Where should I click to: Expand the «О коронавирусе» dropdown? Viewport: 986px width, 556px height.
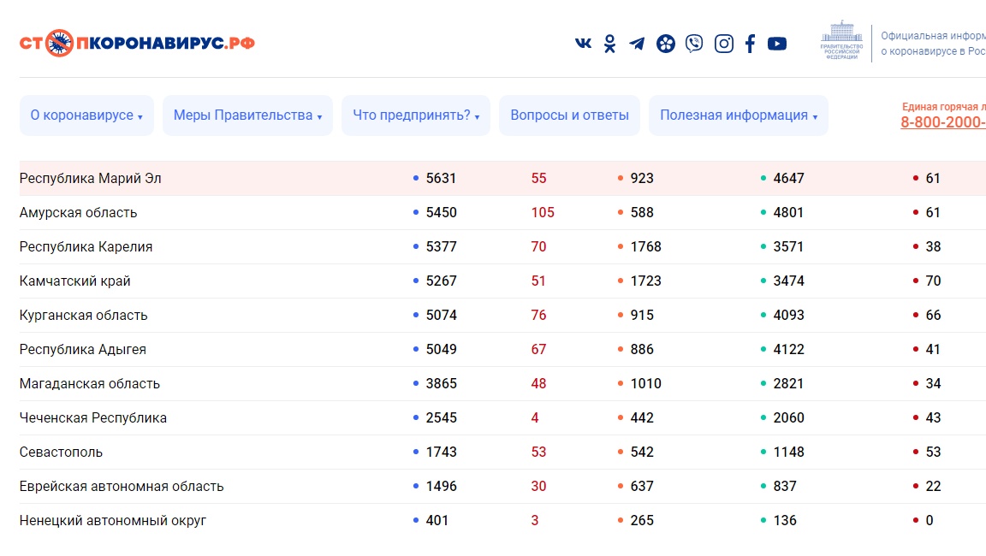click(86, 115)
